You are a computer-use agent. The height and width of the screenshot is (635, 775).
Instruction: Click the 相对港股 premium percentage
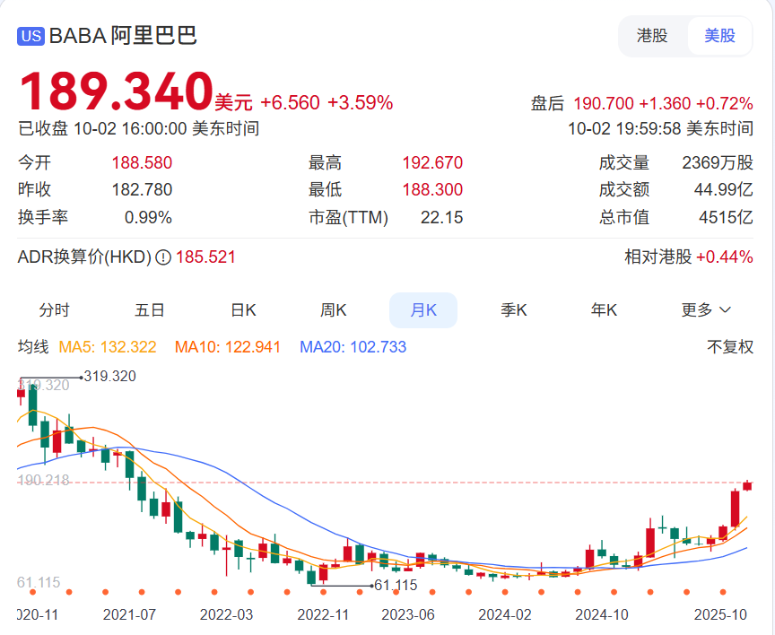724,257
